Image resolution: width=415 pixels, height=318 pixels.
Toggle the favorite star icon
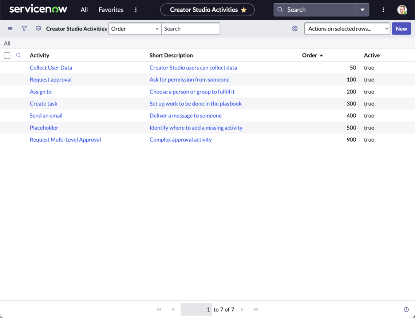(x=244, y=10)
